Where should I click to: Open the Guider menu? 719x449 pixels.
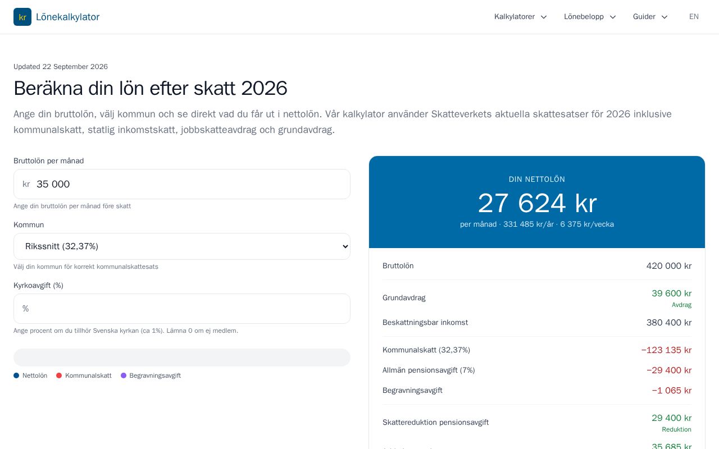tap(650, 17)
